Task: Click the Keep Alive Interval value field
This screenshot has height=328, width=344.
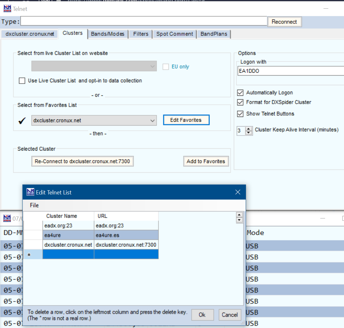Action: click(x=241, y=131)
